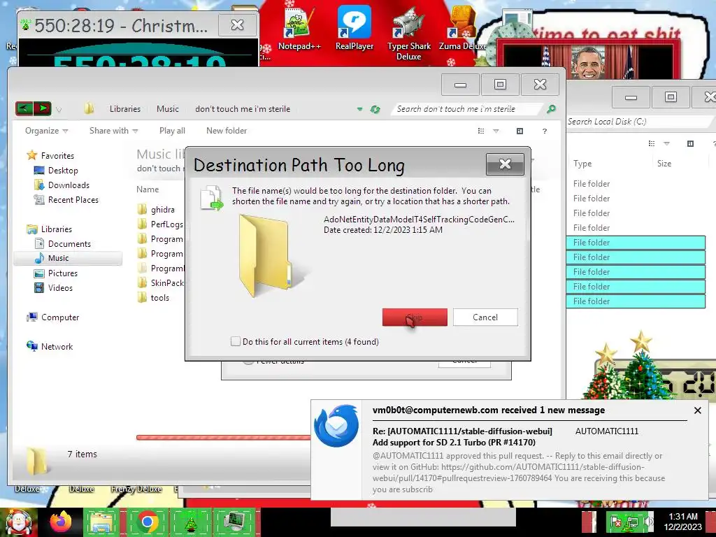Select the SkinPack folder
This screenshot has width=716, height=537.
pos(161,283)
